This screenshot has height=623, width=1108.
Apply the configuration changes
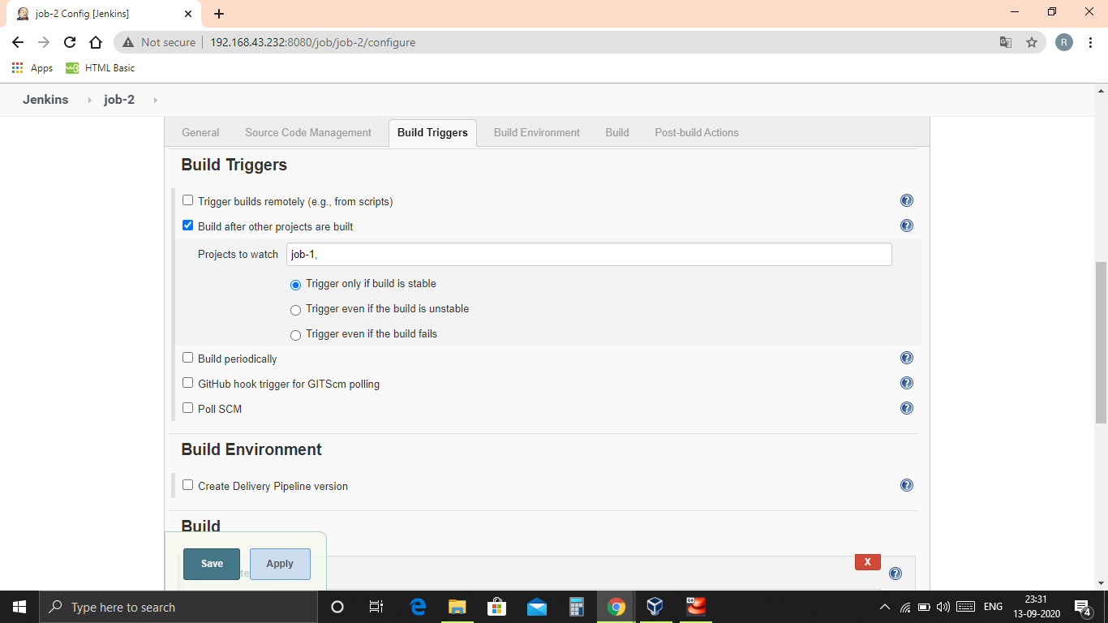tap(280, 564)
